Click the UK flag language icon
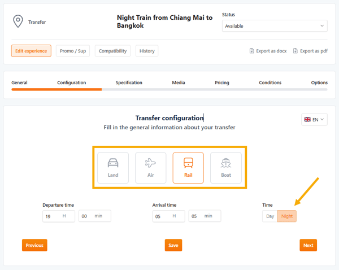Image resolution: width=339 pixels, height=270 pixels. 307,120
